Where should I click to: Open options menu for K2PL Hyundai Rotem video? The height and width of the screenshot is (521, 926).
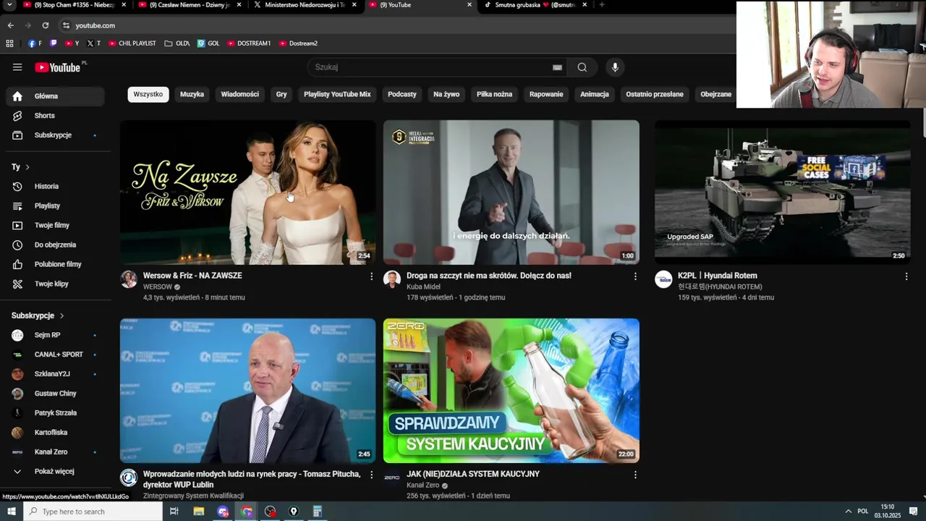pos(906,276)
